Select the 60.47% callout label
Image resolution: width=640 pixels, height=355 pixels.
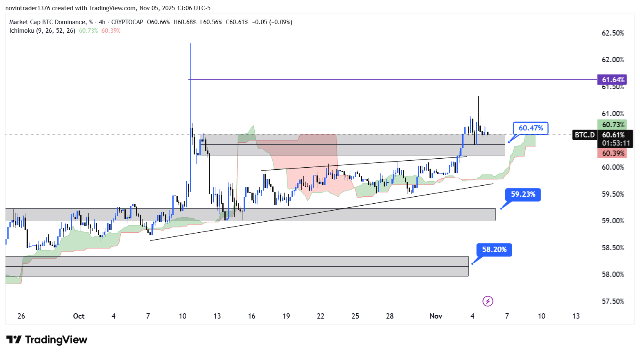[531, 128]
